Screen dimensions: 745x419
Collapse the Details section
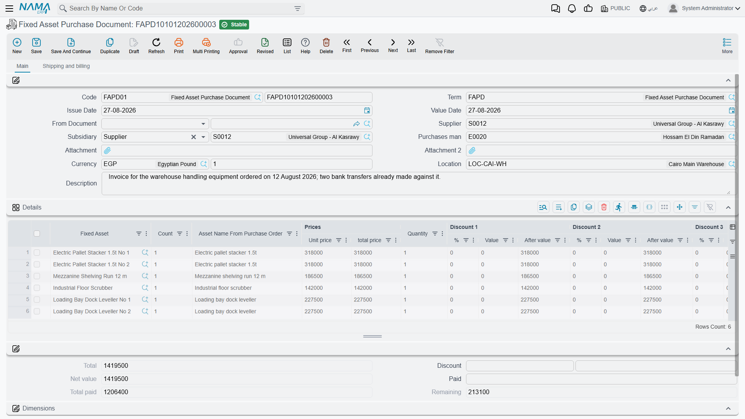point(728,208)
